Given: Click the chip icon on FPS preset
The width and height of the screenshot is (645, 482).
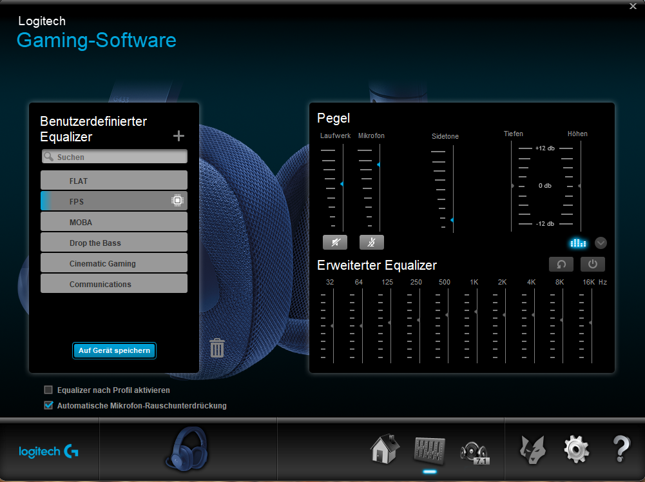Looking at the screenshot, I should tap(177, 201).
